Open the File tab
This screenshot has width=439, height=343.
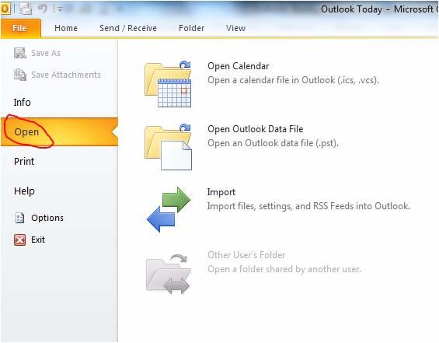coord(19,28)
